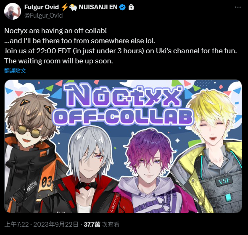Click 翻譯貼文 to translate the post
The image size is (248, 235).
(x=15, y=70)
